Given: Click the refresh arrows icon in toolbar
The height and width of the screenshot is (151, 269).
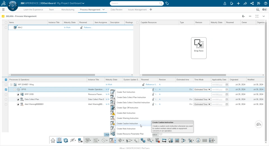Looking at the screenshot, I should 66,140.
